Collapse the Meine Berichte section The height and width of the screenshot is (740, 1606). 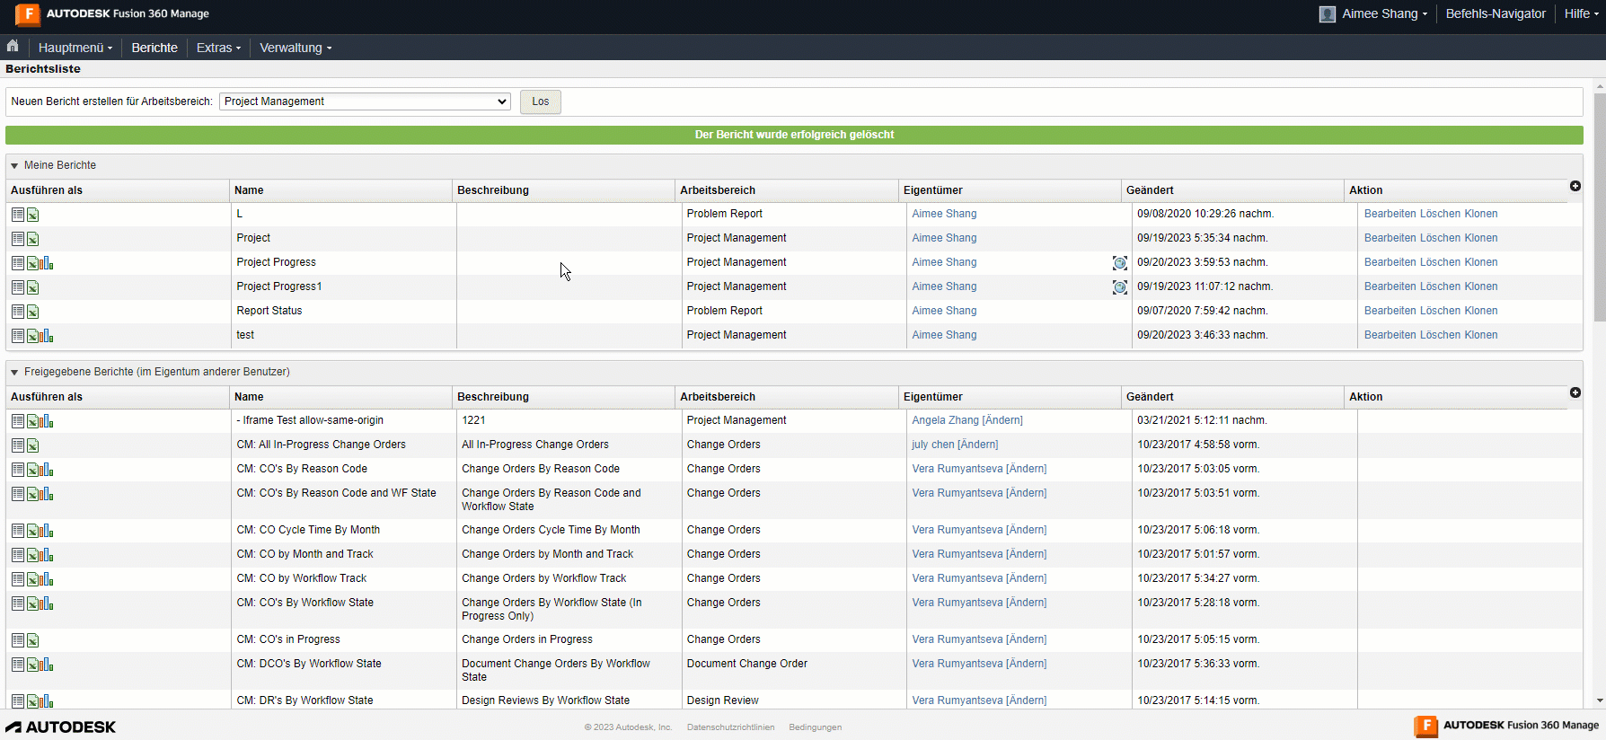click(14, 166)
